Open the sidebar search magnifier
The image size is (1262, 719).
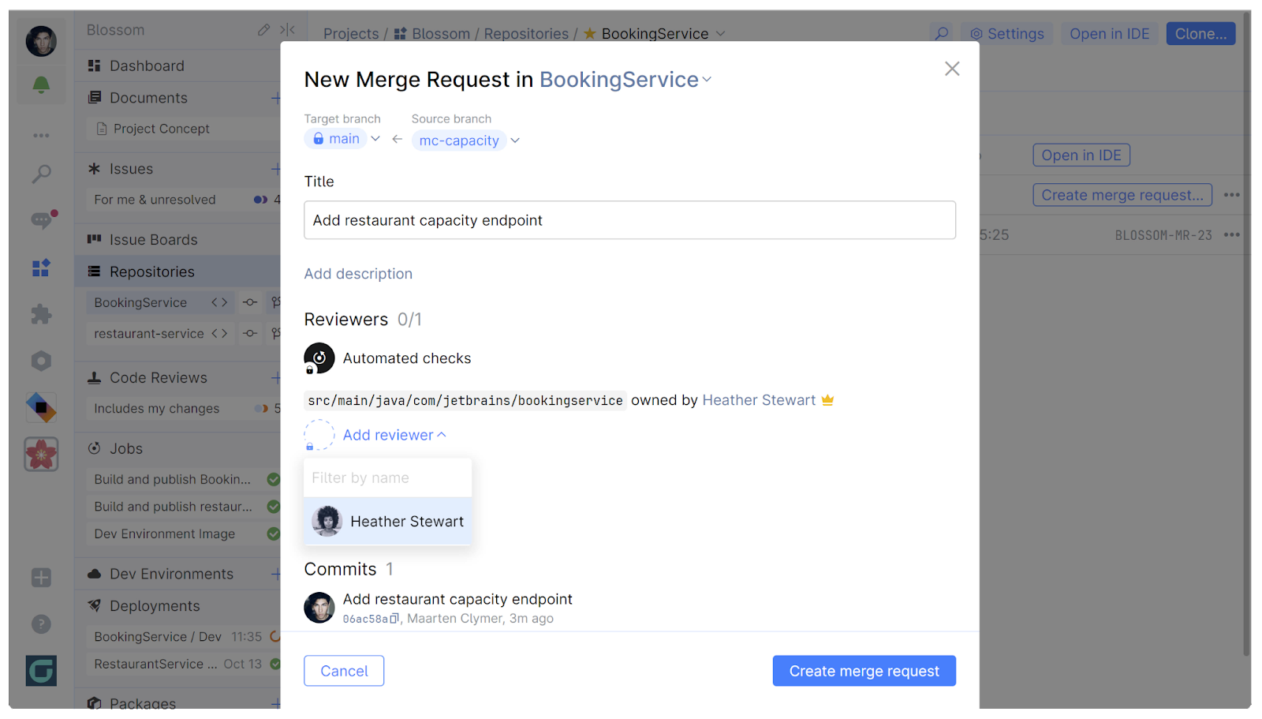[41, 174]
